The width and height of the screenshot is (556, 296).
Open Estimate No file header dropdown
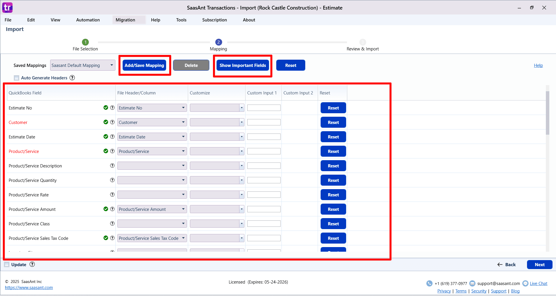pyautogui.click(x=152, y=108)
